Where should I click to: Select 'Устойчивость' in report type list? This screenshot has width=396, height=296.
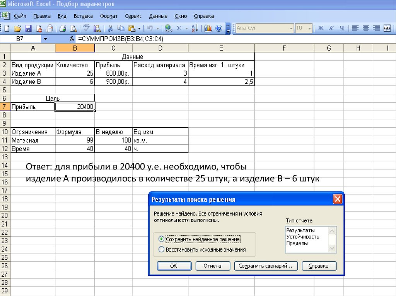(302, 237)
